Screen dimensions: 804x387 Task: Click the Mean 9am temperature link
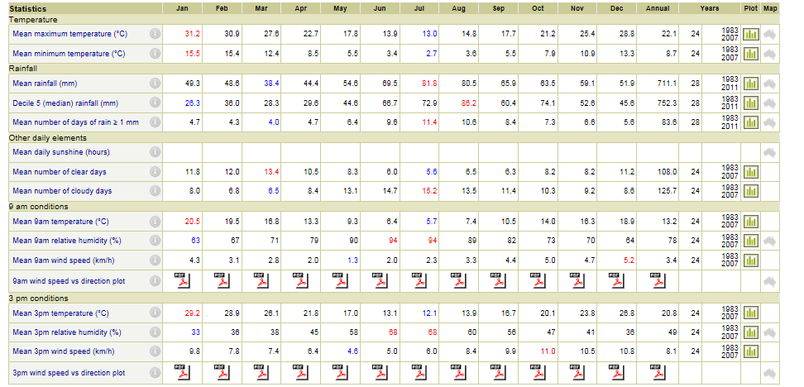60,222
